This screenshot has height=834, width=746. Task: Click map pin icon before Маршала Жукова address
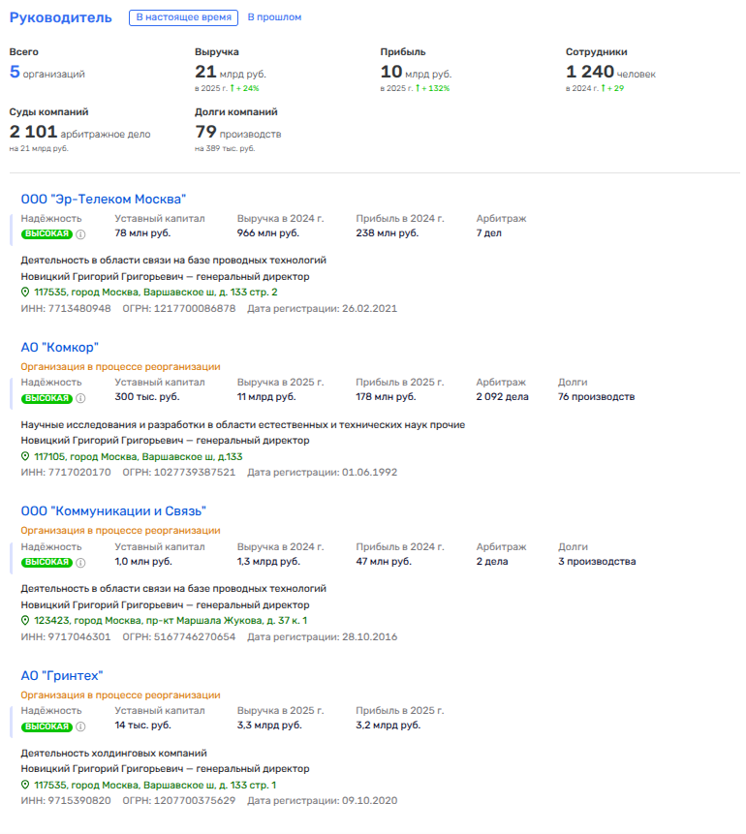pyautogui.click(x=26, y=621)
